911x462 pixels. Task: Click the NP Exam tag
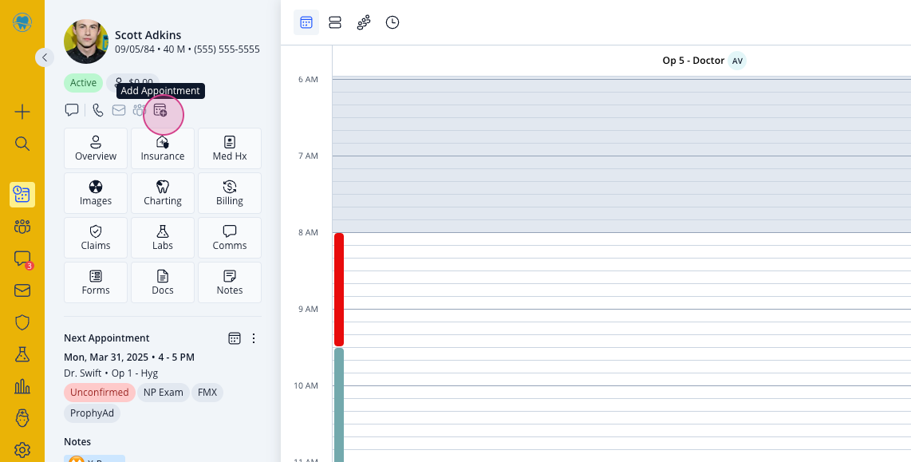164,393
